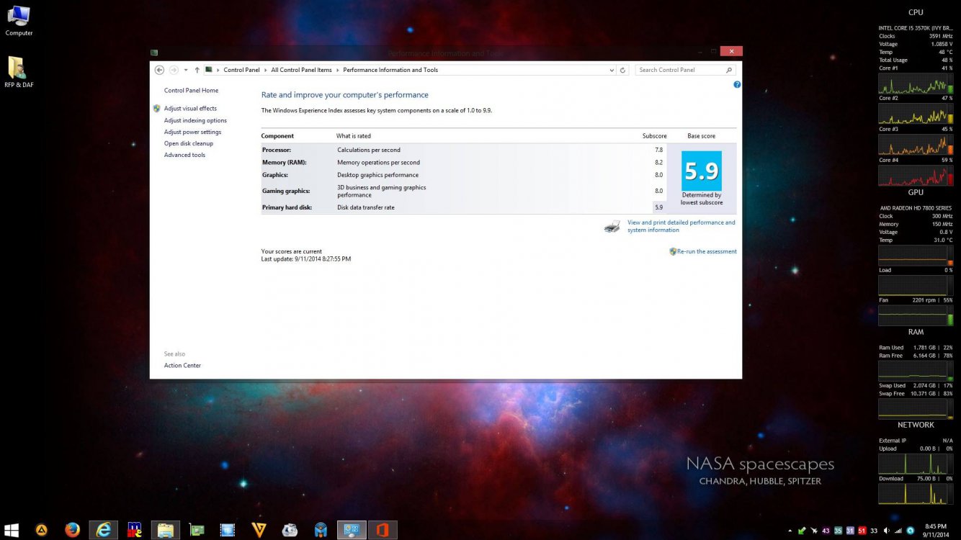The image size is (961, 540).
Task: Open Firefox from the taskbar
Action: (x=72, y=530)
